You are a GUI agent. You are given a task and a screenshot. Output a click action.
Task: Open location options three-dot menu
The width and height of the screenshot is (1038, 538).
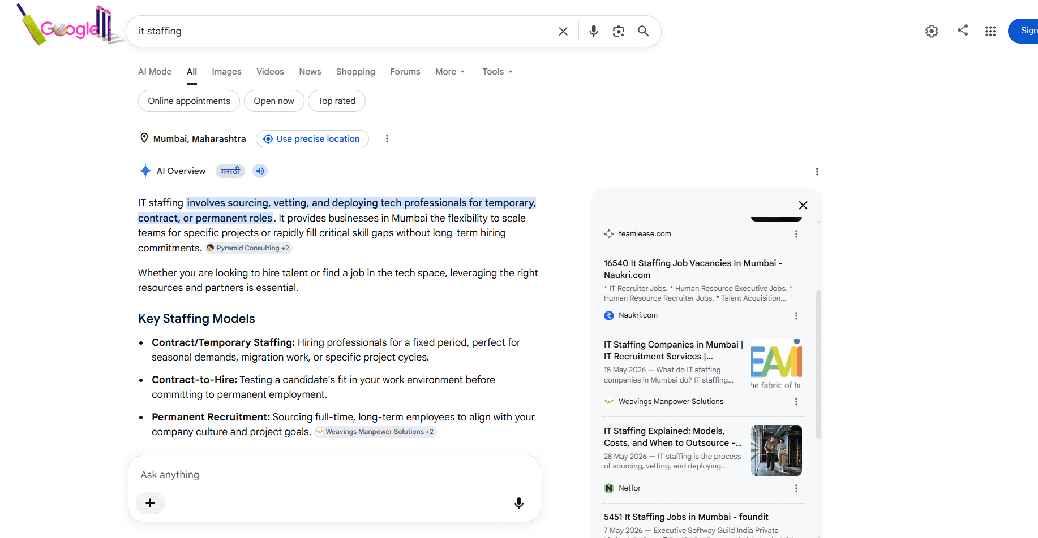387,138
